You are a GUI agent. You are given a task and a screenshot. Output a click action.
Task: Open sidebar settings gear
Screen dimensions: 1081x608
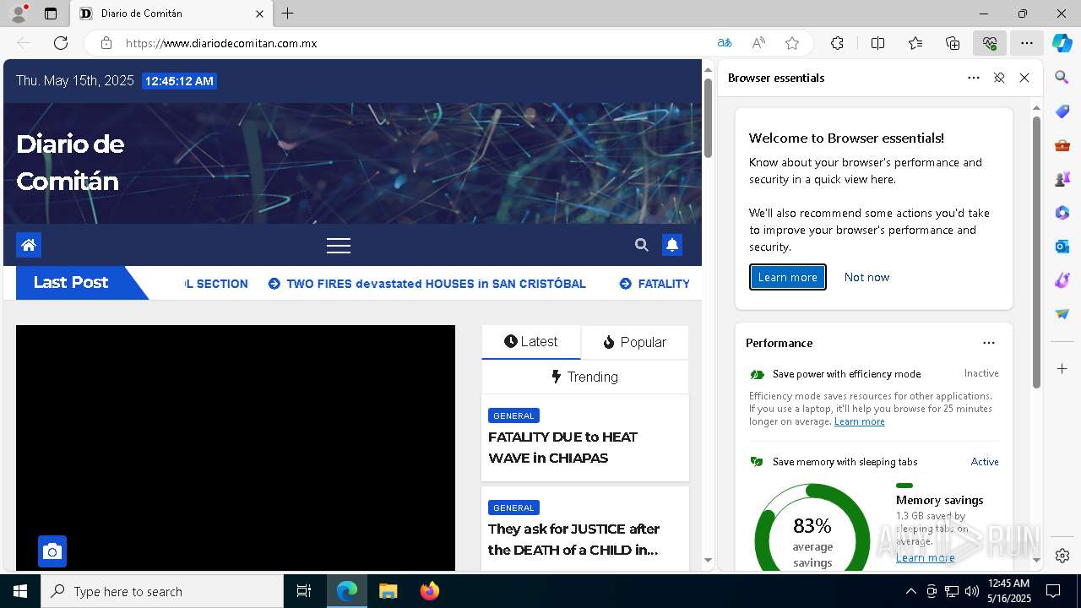(x=1062, y=556)
